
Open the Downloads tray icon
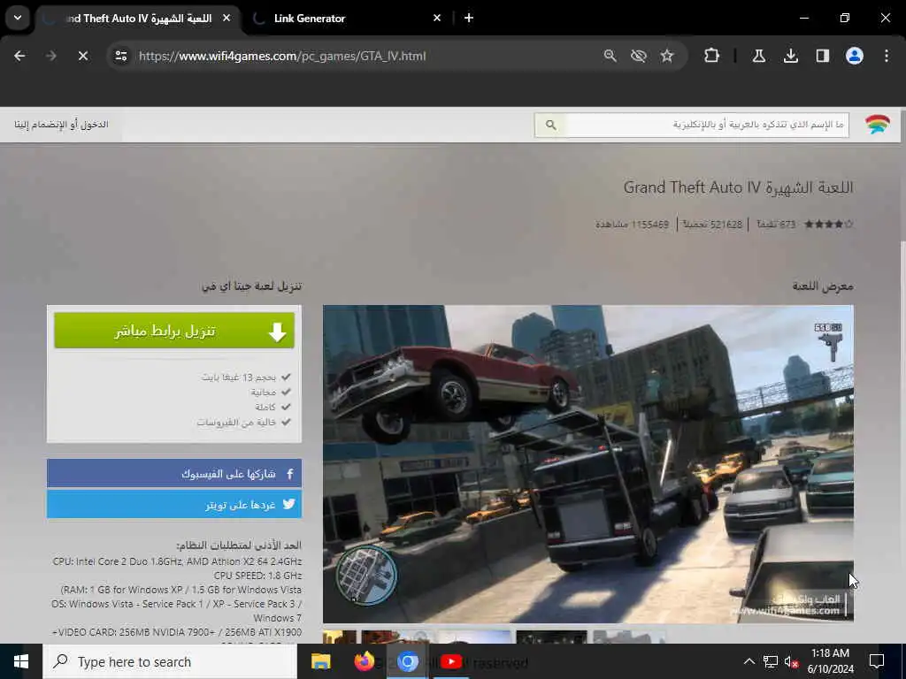click(x=790, y=56)
